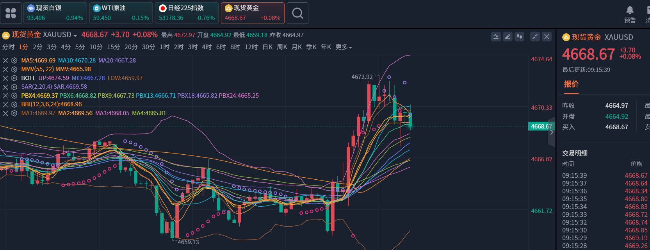Image resolution: width=650 pixels, height=250 pixels.
Task: Remove the BBI indicator with X
Action: (5, 104)
